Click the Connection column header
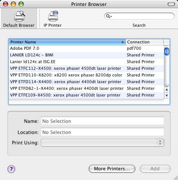 tap(145, 42)
